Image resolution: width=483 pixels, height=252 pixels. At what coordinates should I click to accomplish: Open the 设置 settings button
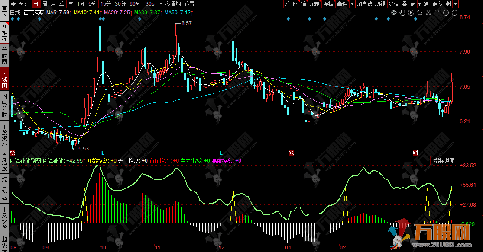pyautogui.click(x=189, y=4)
